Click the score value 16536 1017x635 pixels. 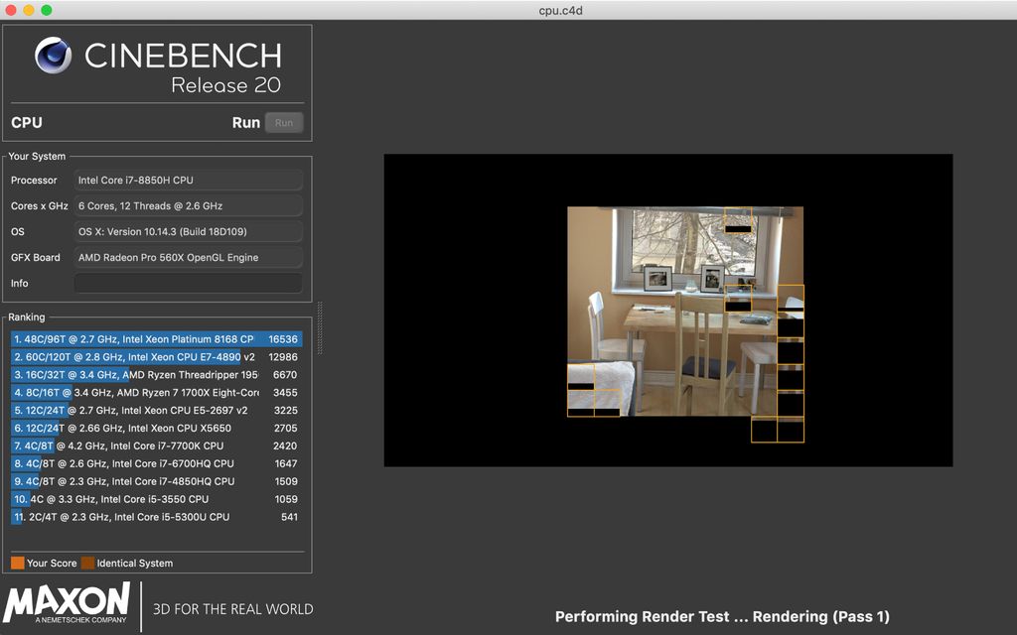(282, 338)
